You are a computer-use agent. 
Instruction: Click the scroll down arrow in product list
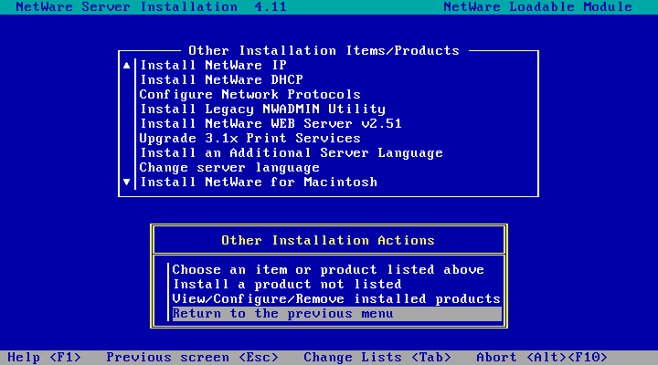pyautogui.click(x=127, y=182)
